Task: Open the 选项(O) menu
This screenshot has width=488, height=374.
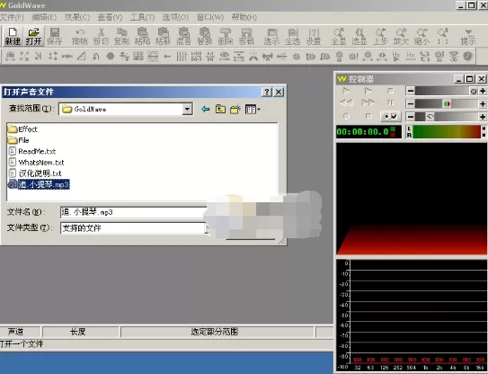Action: point(175,17)
